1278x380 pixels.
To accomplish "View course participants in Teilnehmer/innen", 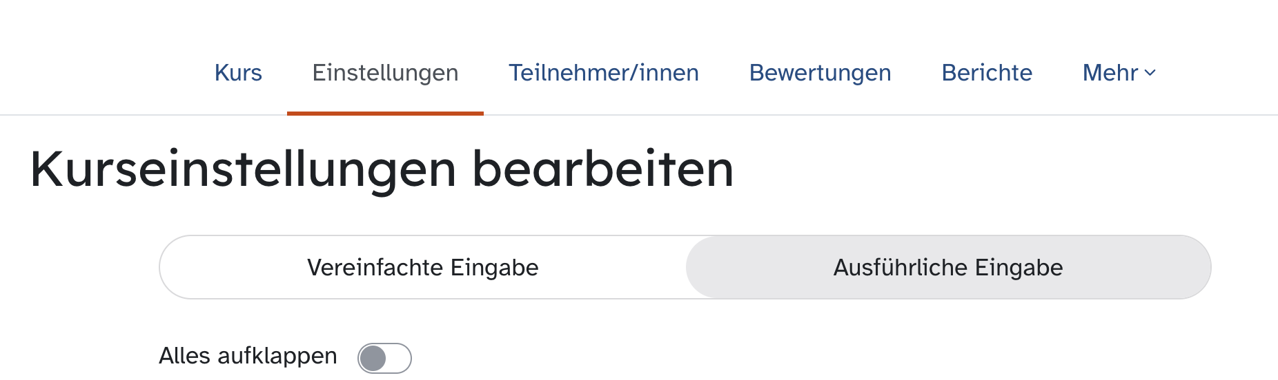I will (x=604, y=73).
